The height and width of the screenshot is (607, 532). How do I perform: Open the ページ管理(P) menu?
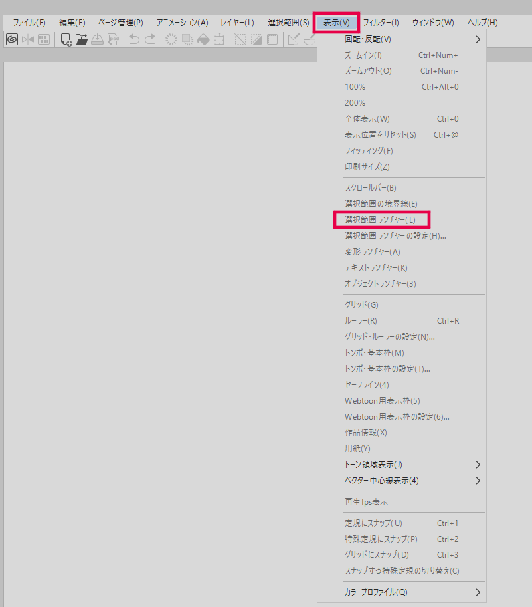click(121, 23)
